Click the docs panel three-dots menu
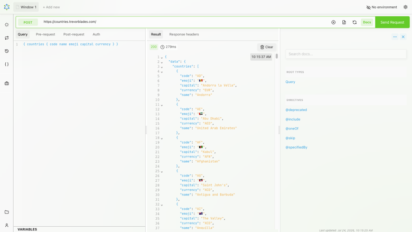The width and height of the screenshot is (412, 232). (x=395, y=37)
